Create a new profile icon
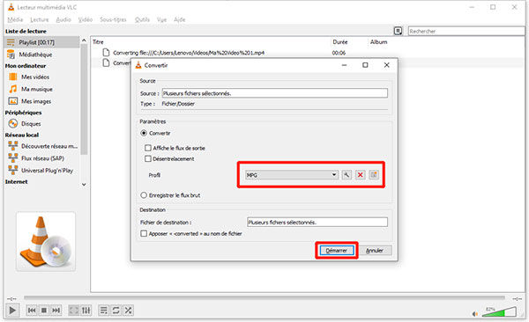This screenshot has width=529, height=322. coord(374,175)
